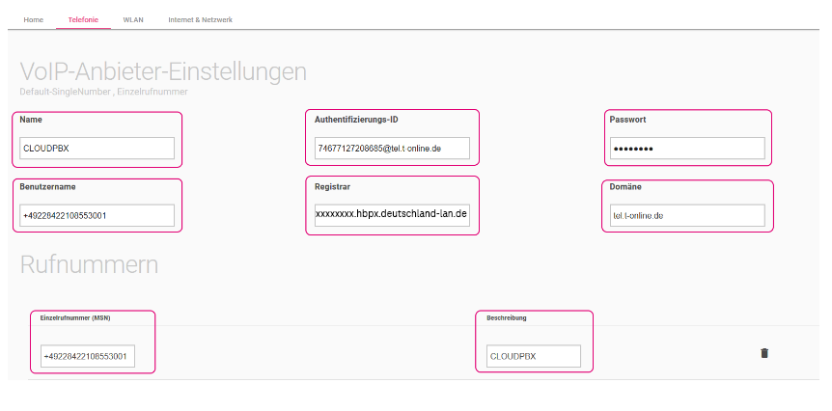832x411 pixels.
Task: Click the Name label
Action: click(31, 120)
